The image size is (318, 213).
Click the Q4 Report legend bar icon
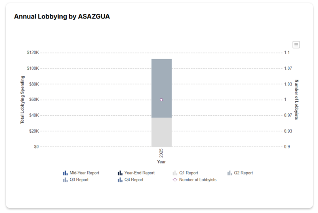pos(120,180)
